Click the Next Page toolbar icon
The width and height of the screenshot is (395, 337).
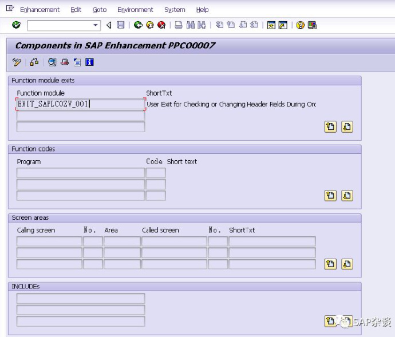click(243, 25)
